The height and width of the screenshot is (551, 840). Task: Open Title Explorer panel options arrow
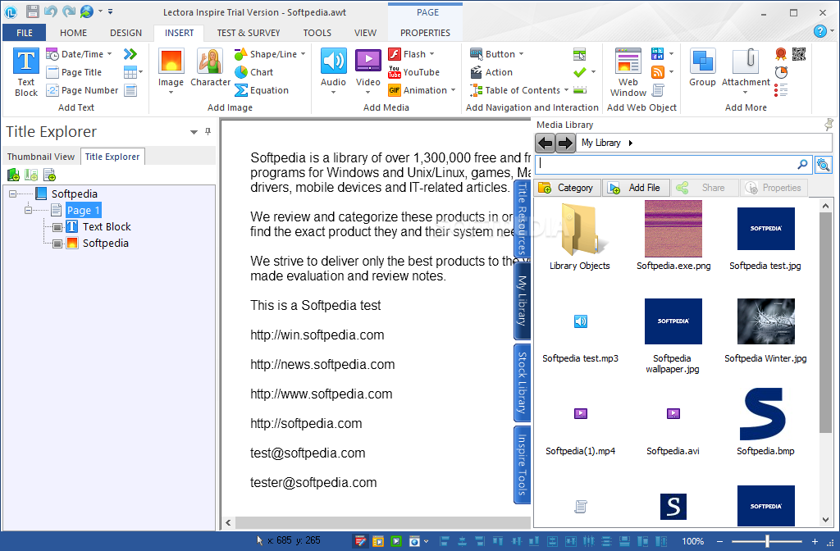coord(194,132)
